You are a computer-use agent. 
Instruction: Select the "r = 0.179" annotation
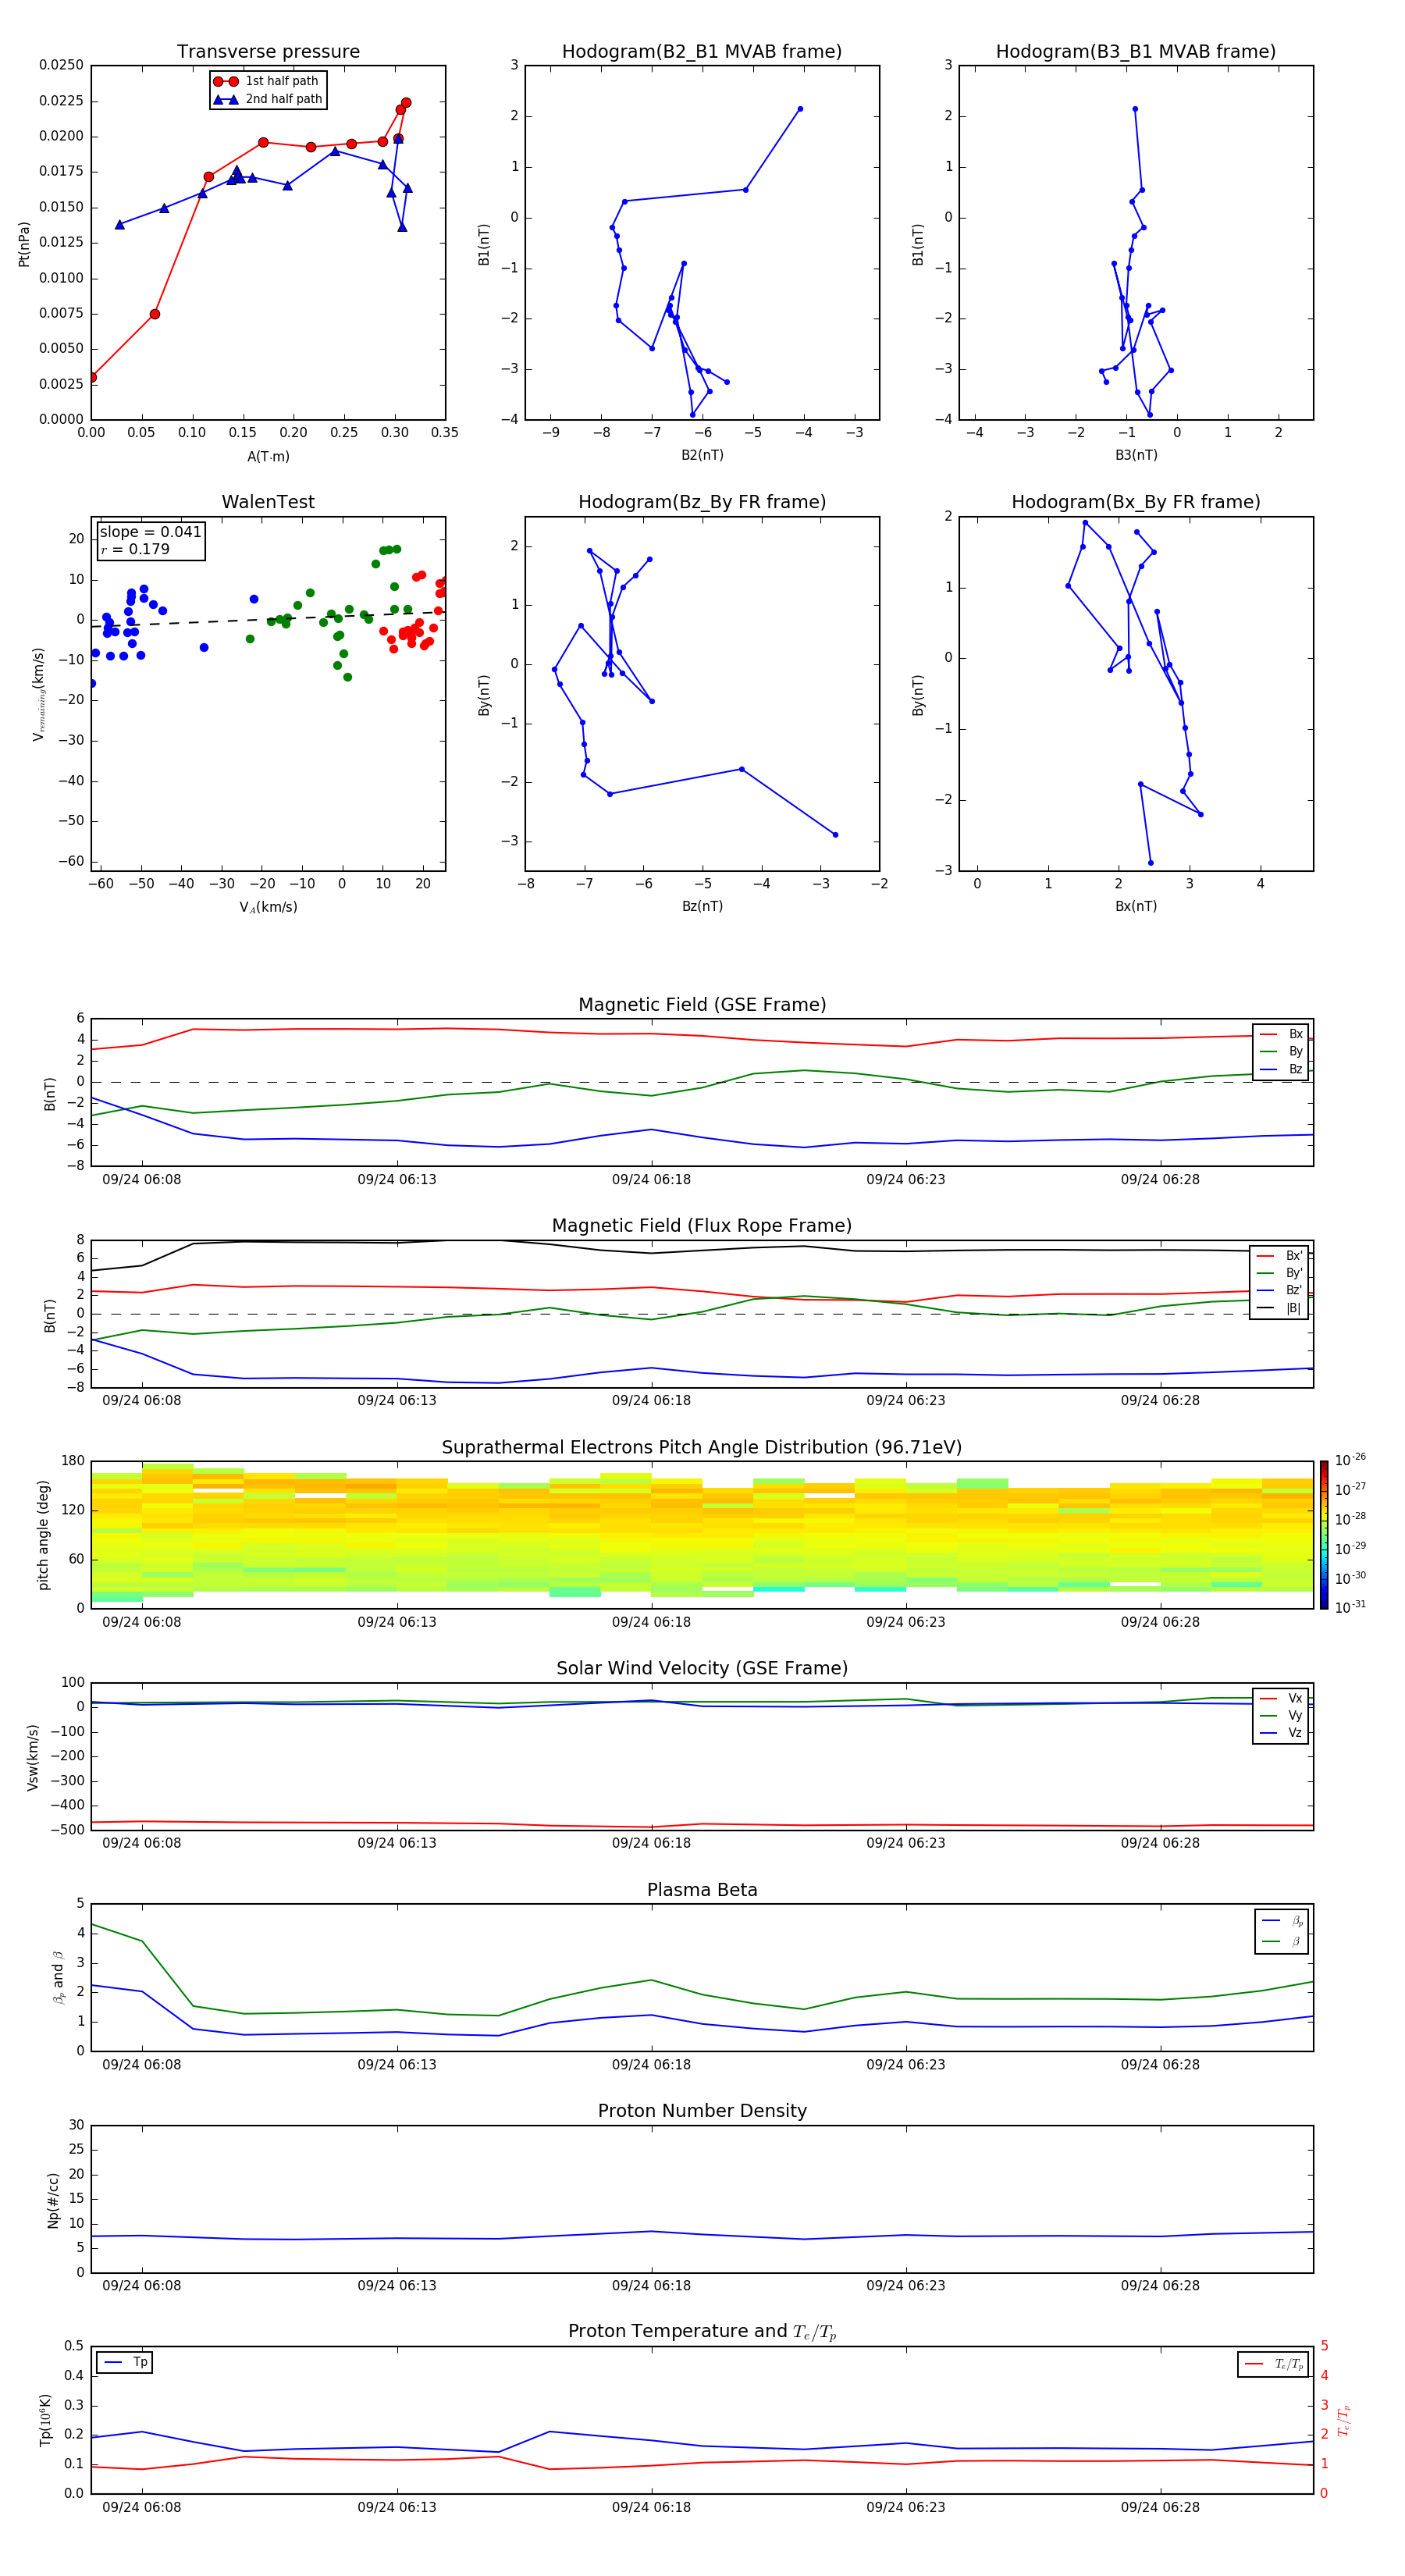click(135, 549)
